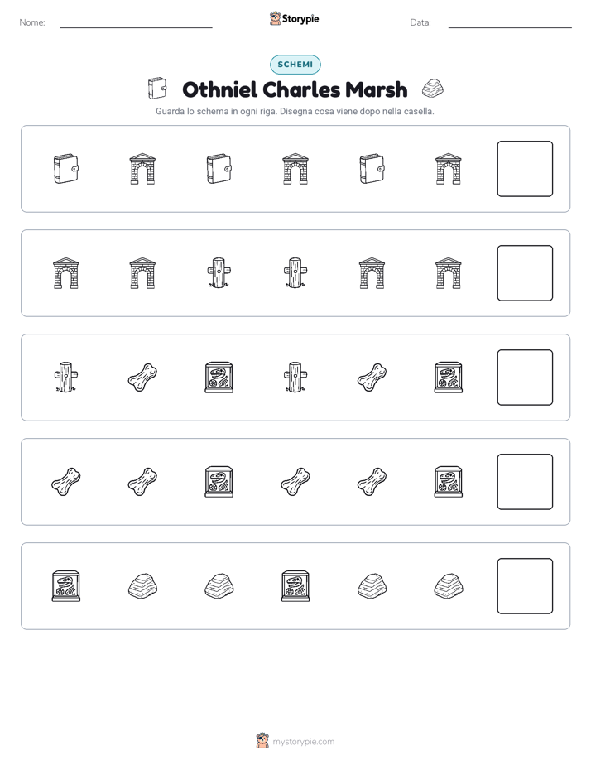
Task: Click the rock icon beside the title
Action: coord(433,89)
